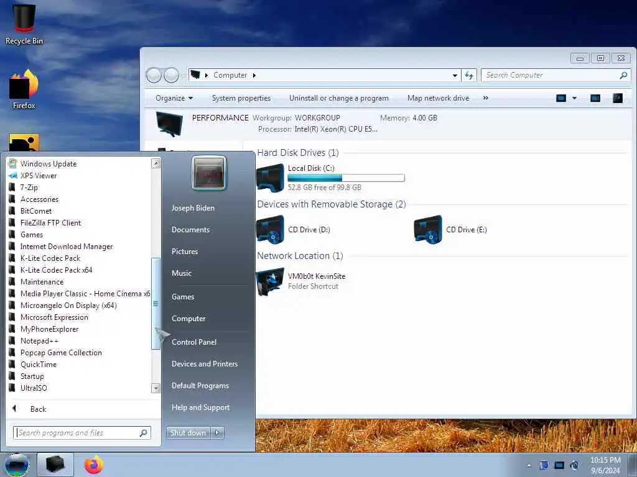Expand the arrow before Computer in address bar
The height and width of the screenshot is (477, 637).
207,75
